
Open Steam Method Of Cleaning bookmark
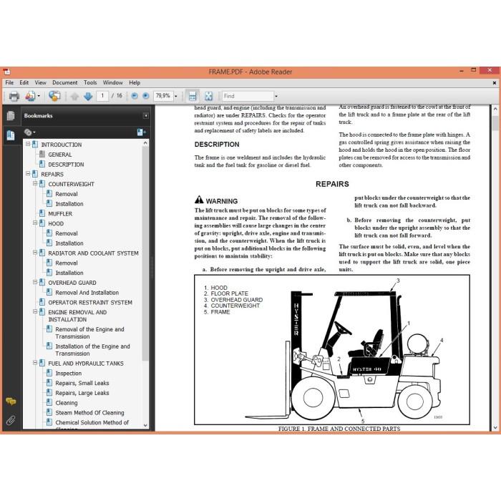click(89, 413)
